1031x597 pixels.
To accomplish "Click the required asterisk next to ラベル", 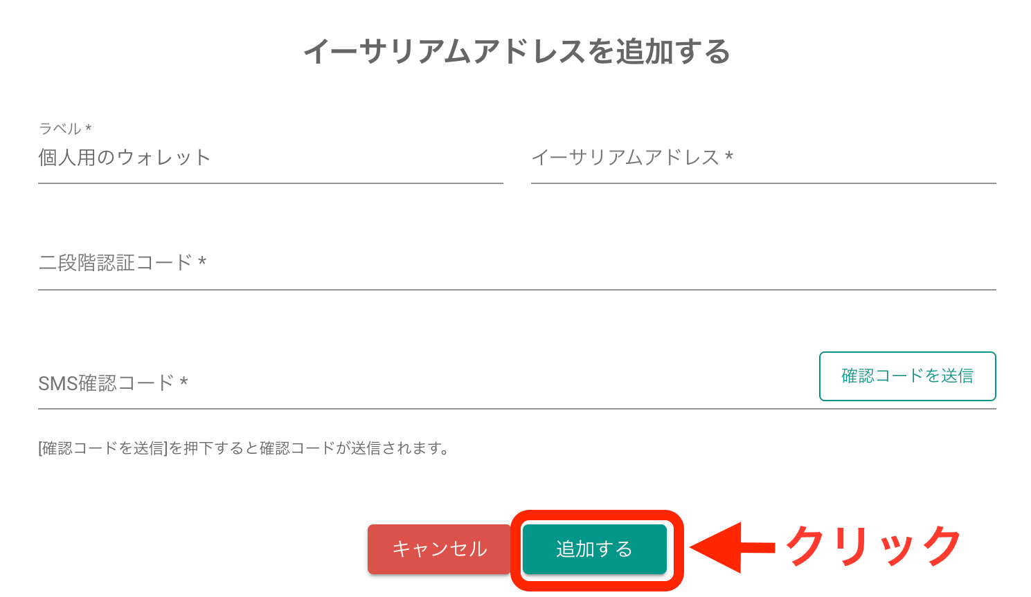I will (89, 128).
